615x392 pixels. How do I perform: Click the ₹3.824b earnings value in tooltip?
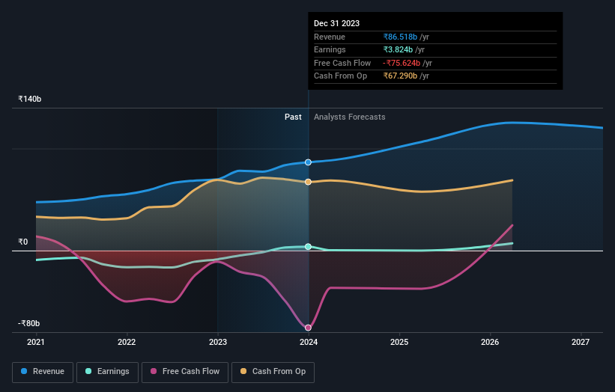click(x=398, y=49)
